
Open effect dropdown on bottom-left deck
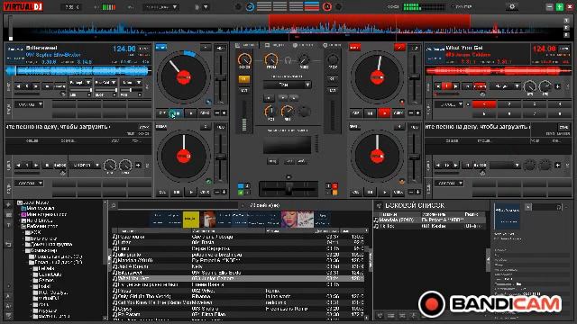coord(85,166)
